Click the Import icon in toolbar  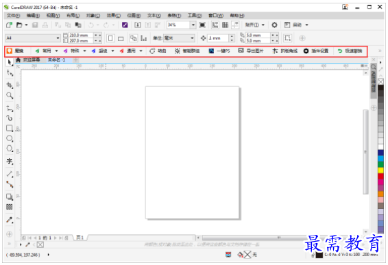tap(138, 25)
